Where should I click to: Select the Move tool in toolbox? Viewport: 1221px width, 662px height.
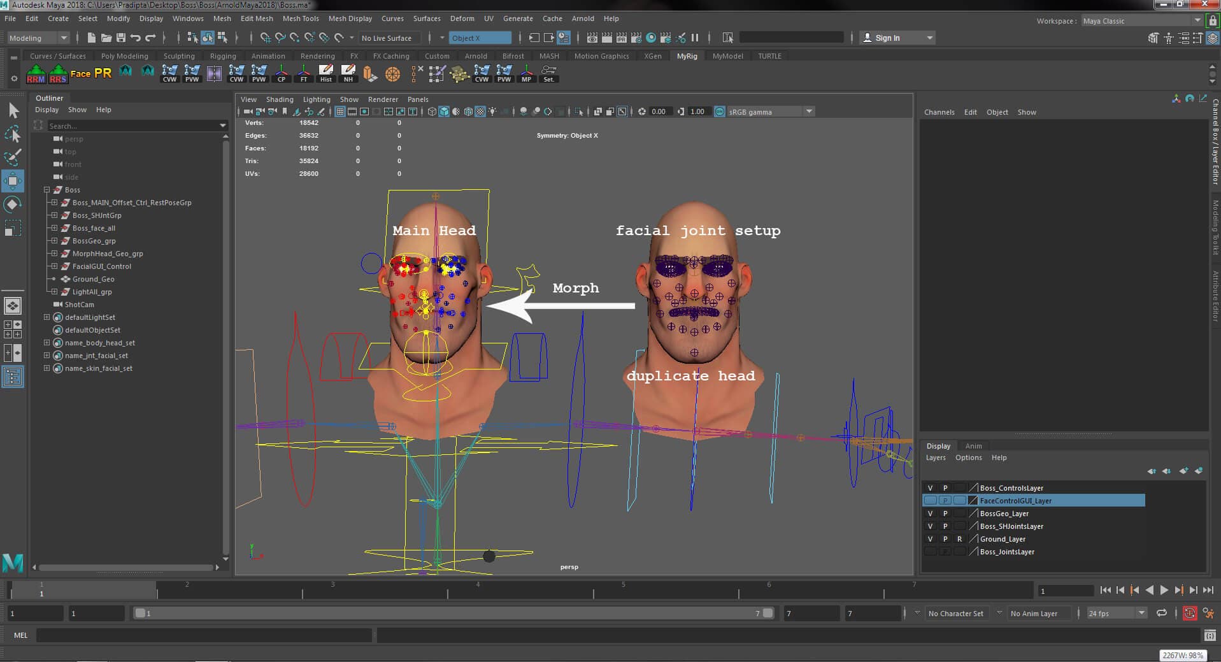(13, 181)
